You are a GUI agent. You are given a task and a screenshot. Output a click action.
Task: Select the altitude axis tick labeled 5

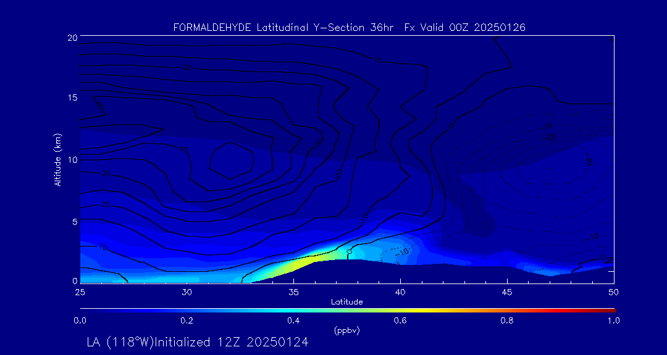click(75, 221)
